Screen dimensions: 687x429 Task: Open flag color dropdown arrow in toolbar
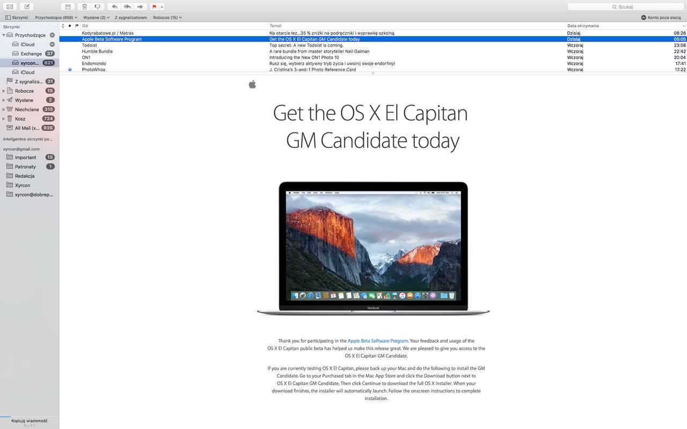[162, 6]
